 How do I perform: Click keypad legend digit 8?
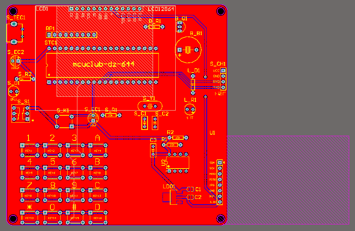tap(53, 185)
